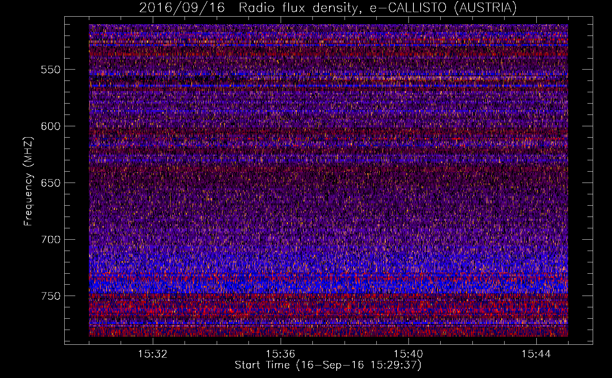612x378 pixels.
Task: Click the 'Frequency (MHZ)' axis label
Action: coord(28,181)
